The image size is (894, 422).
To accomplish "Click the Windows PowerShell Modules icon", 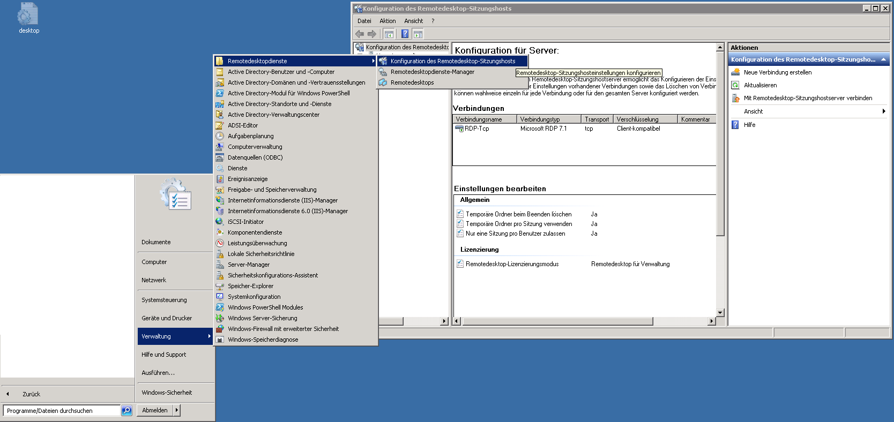I will (220, 307).
